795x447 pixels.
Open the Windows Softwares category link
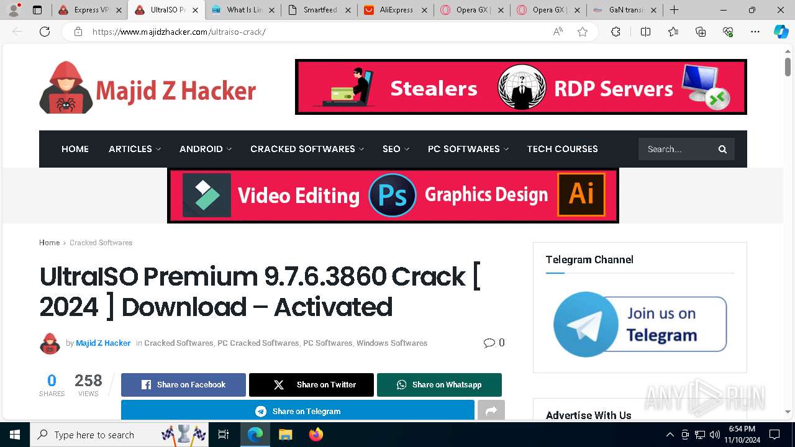[392, 343]
